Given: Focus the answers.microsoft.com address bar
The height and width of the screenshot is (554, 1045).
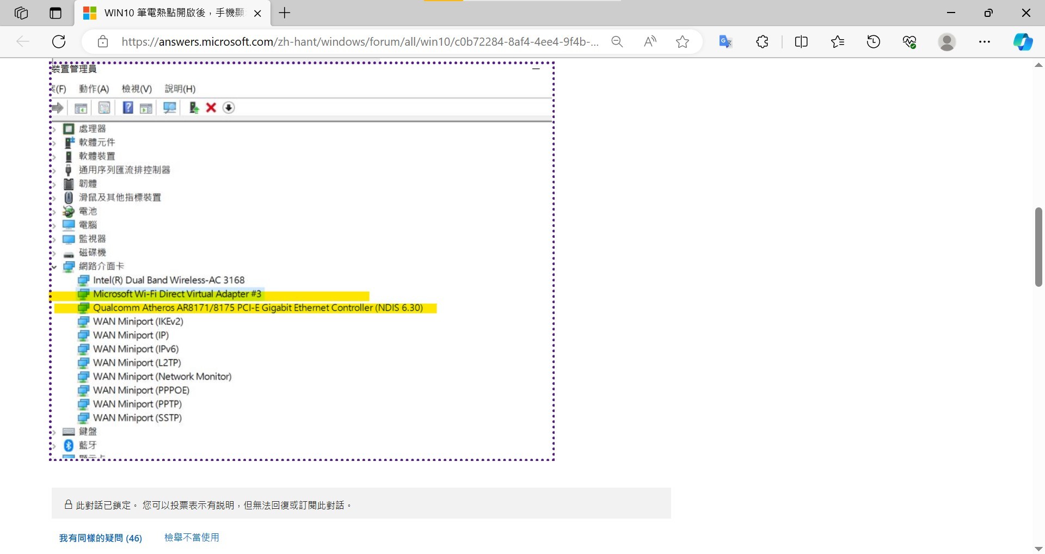Looking at the screenshot, I should pos(360,41).
